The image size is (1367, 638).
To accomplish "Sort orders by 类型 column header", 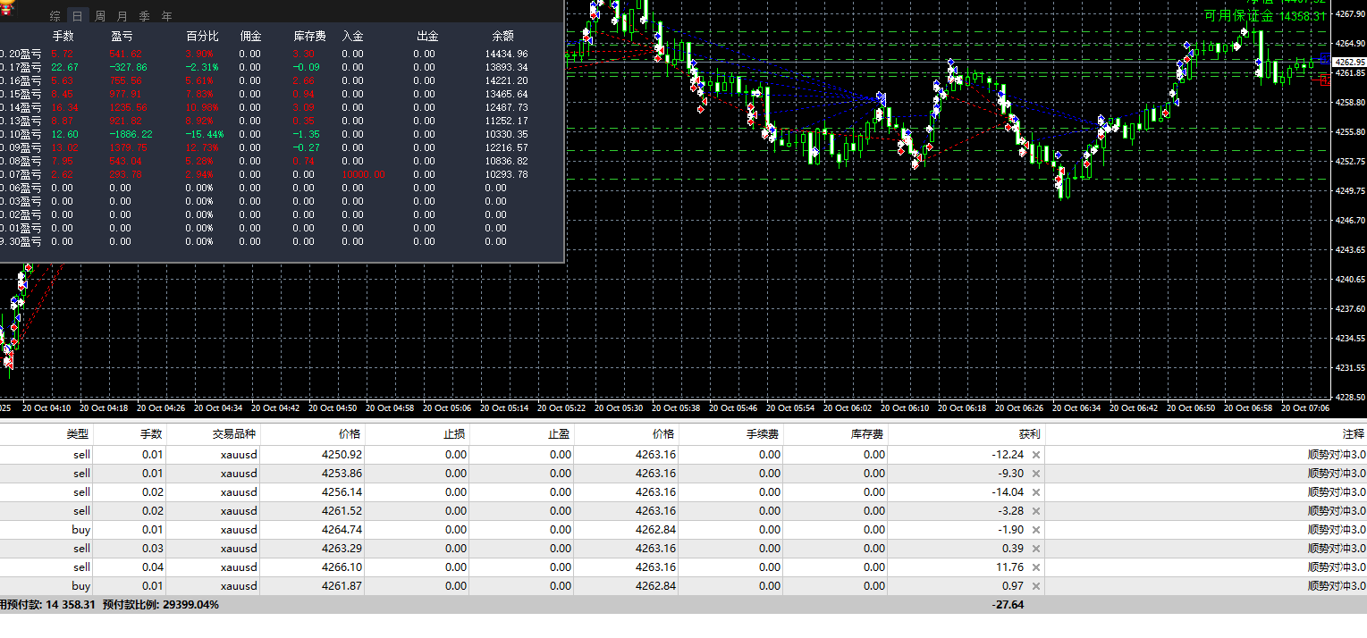I will tap(78, 434).
